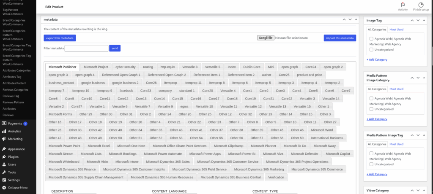Switch to Most Used in Image Tag panel
This screenshot has height=194, width=433.
tap(396, 30)
